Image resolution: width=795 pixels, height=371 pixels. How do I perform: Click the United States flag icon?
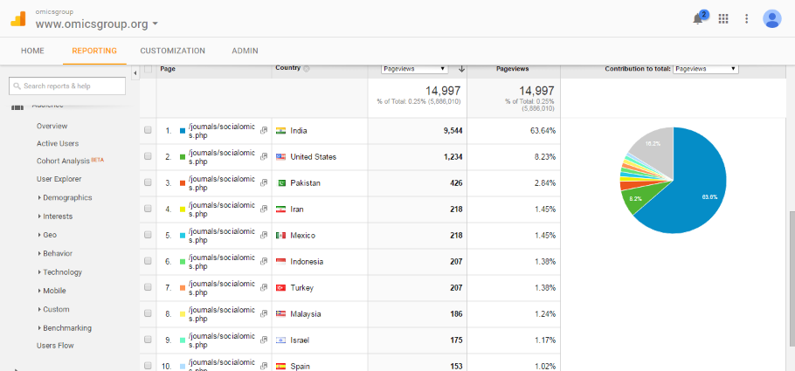tap(281, 156)
